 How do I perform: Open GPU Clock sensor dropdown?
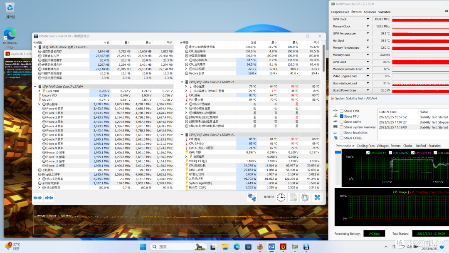pos(368,19)
